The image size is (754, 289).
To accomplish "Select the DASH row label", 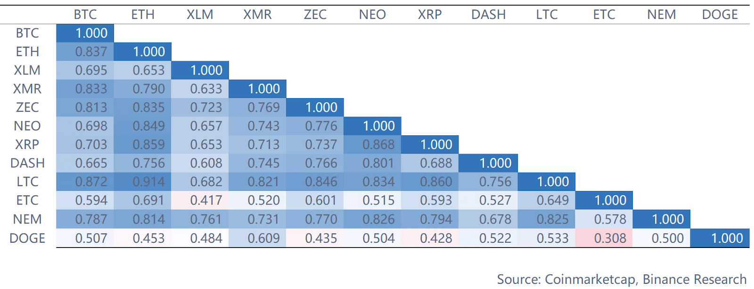I will click(27, 163).
